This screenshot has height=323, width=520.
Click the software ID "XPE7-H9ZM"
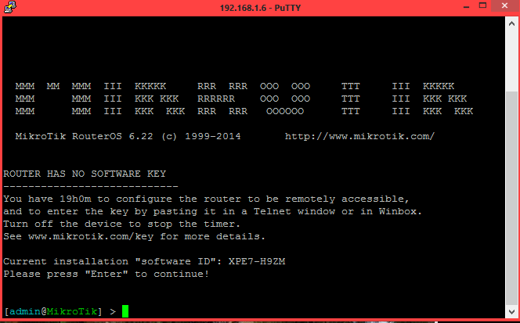pos(257,261)
